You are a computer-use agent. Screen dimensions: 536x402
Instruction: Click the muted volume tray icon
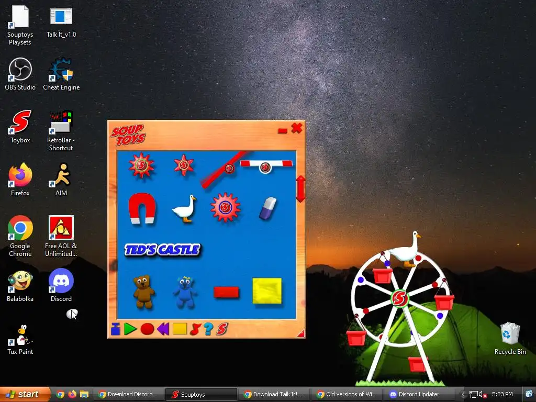[483, 394]
